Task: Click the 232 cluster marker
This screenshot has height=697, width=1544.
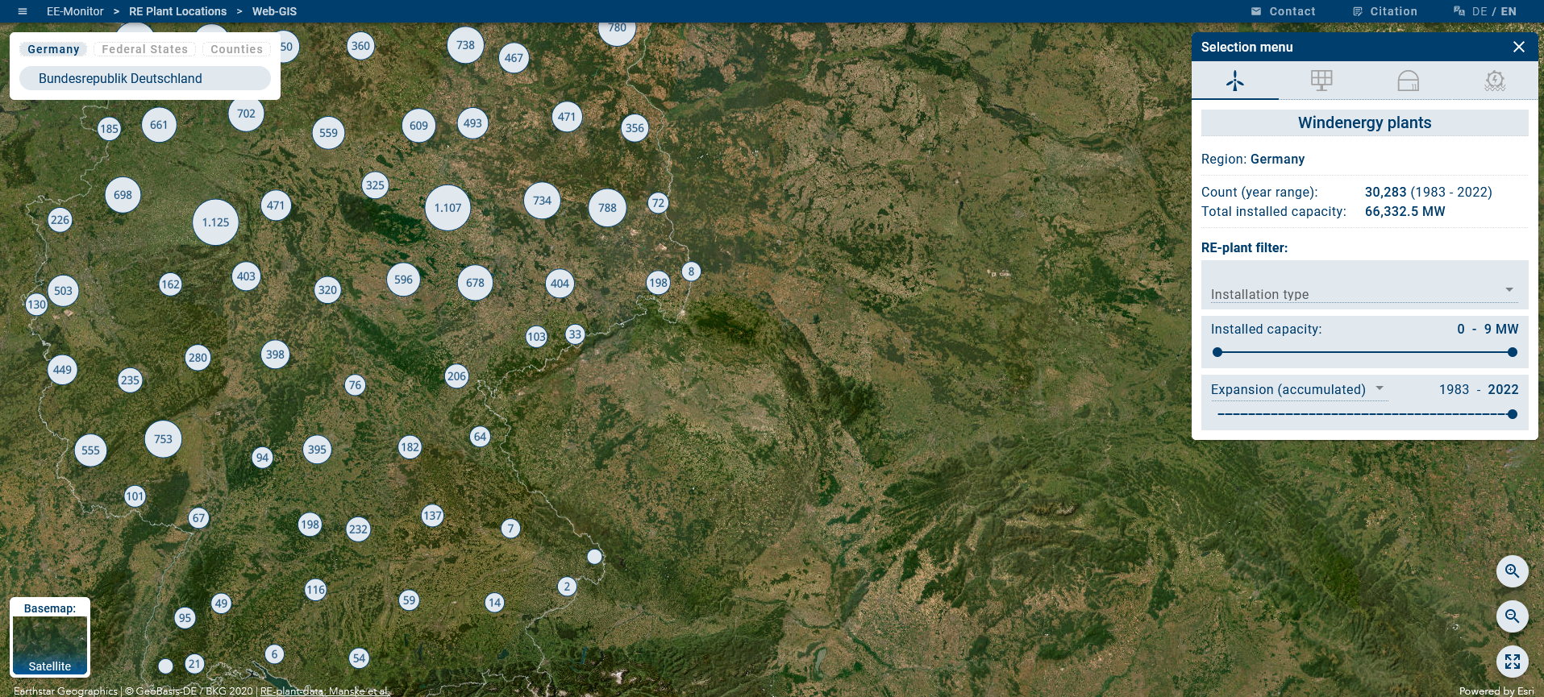Action: (x=358, y=529)
